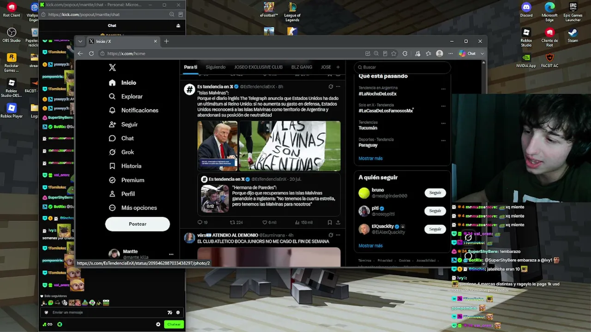Open Premium in the X sidebar

[x=127, y=180]
